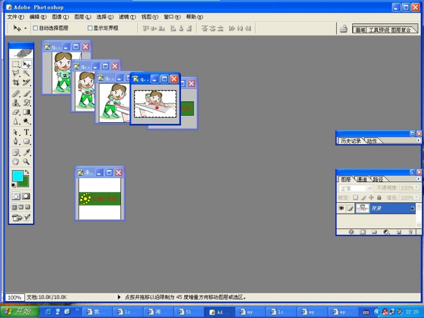
Task: Click the 开始 Start button
Action: point(20,311)
